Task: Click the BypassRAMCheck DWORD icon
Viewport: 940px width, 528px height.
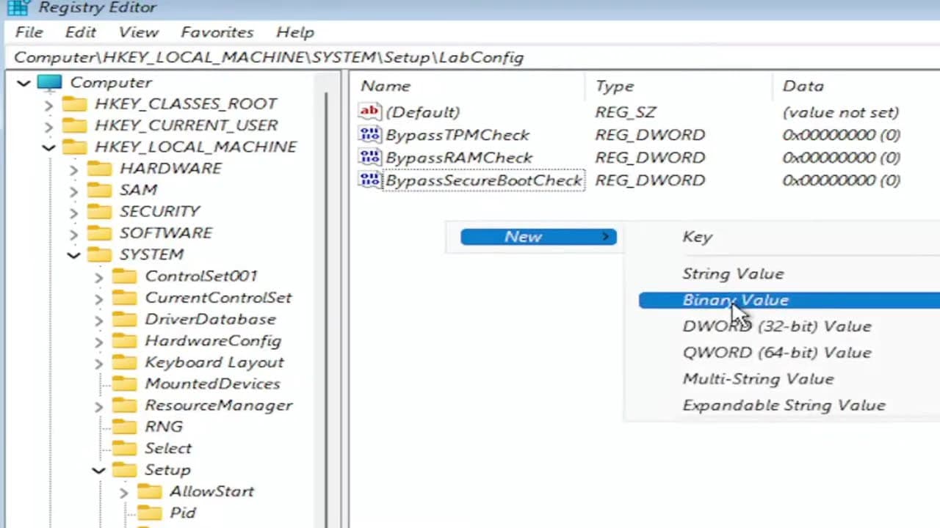Action: click(369, 157)
